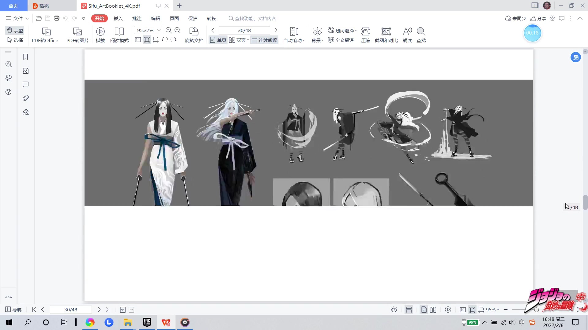Jump to last page in status bar
The image size is (588, 330).
tap(107, 310)
